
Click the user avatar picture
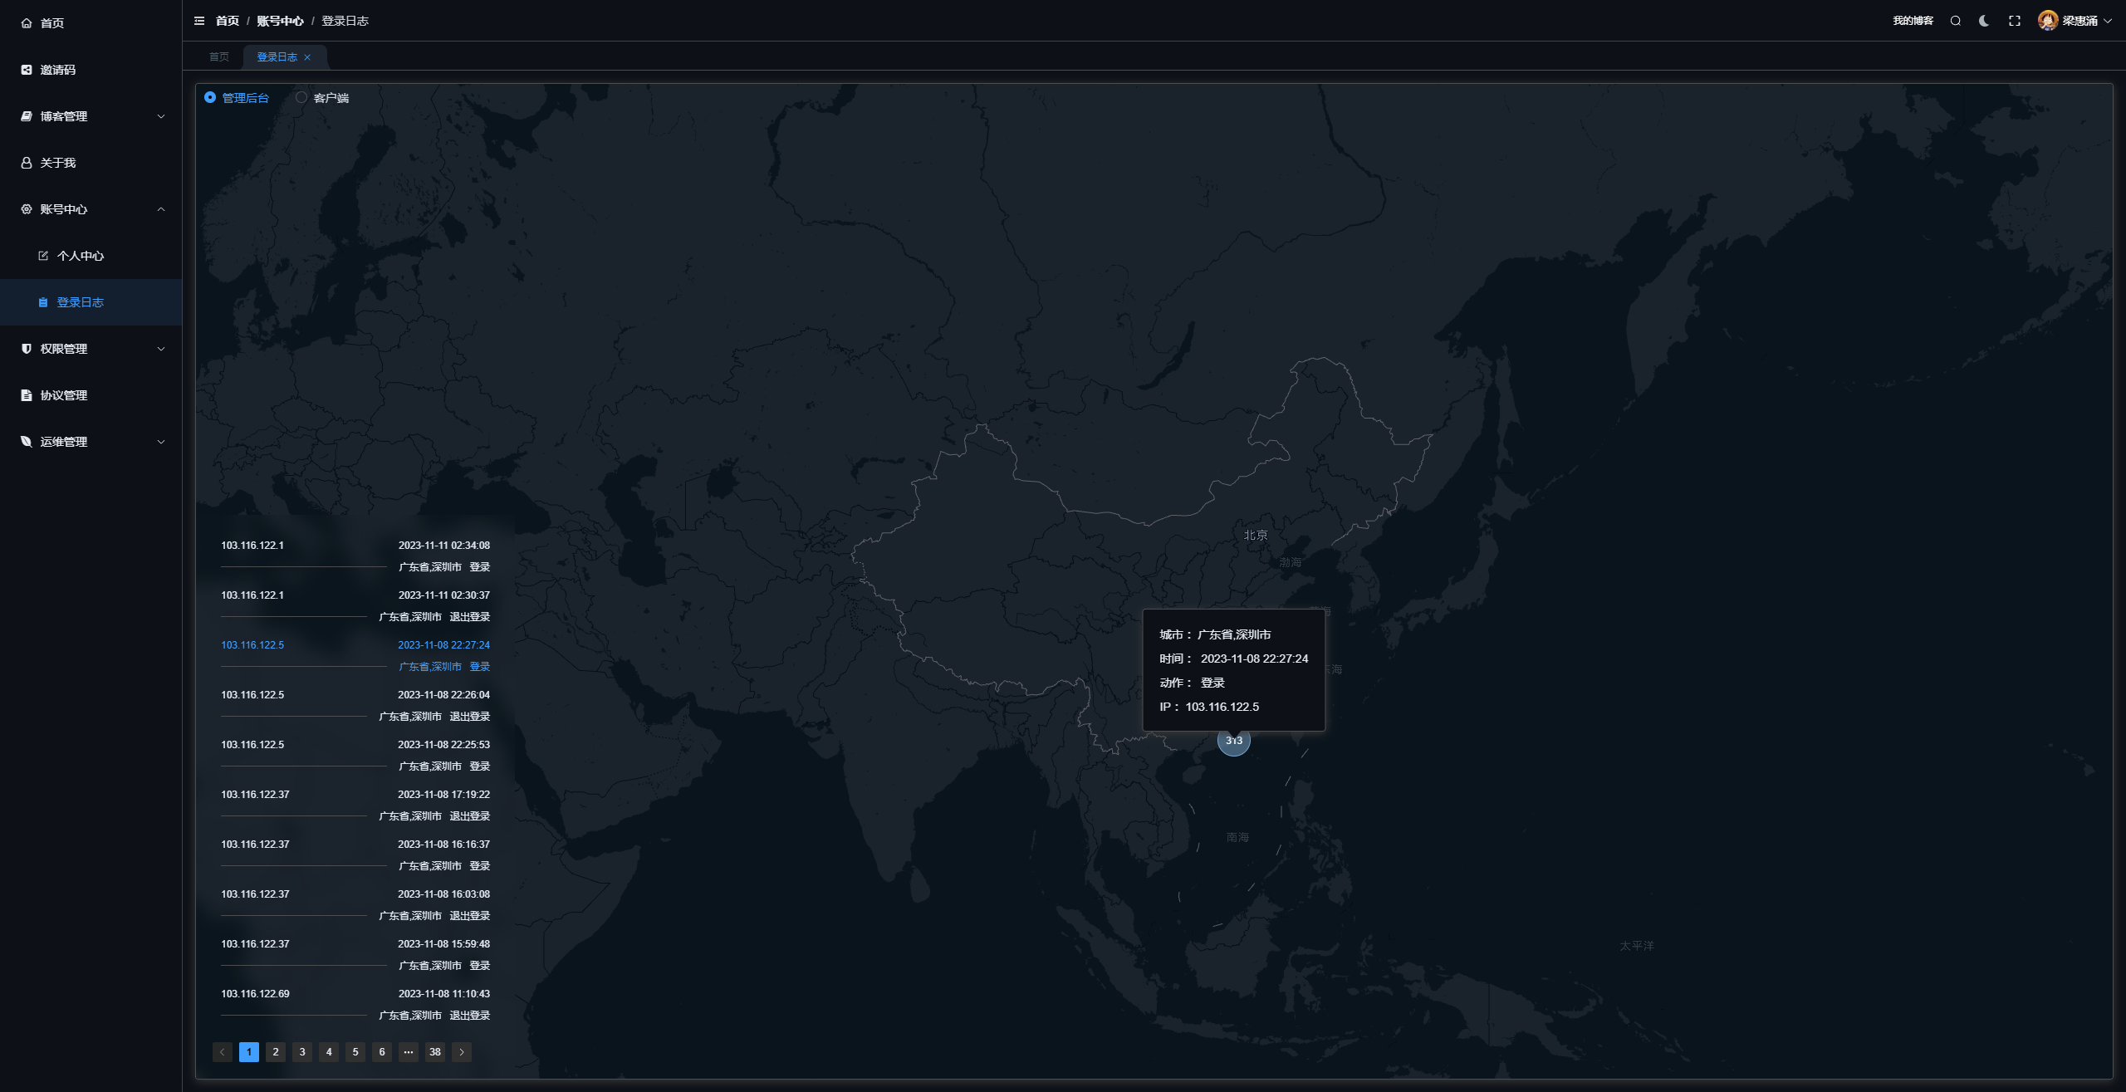[2047, 21]
